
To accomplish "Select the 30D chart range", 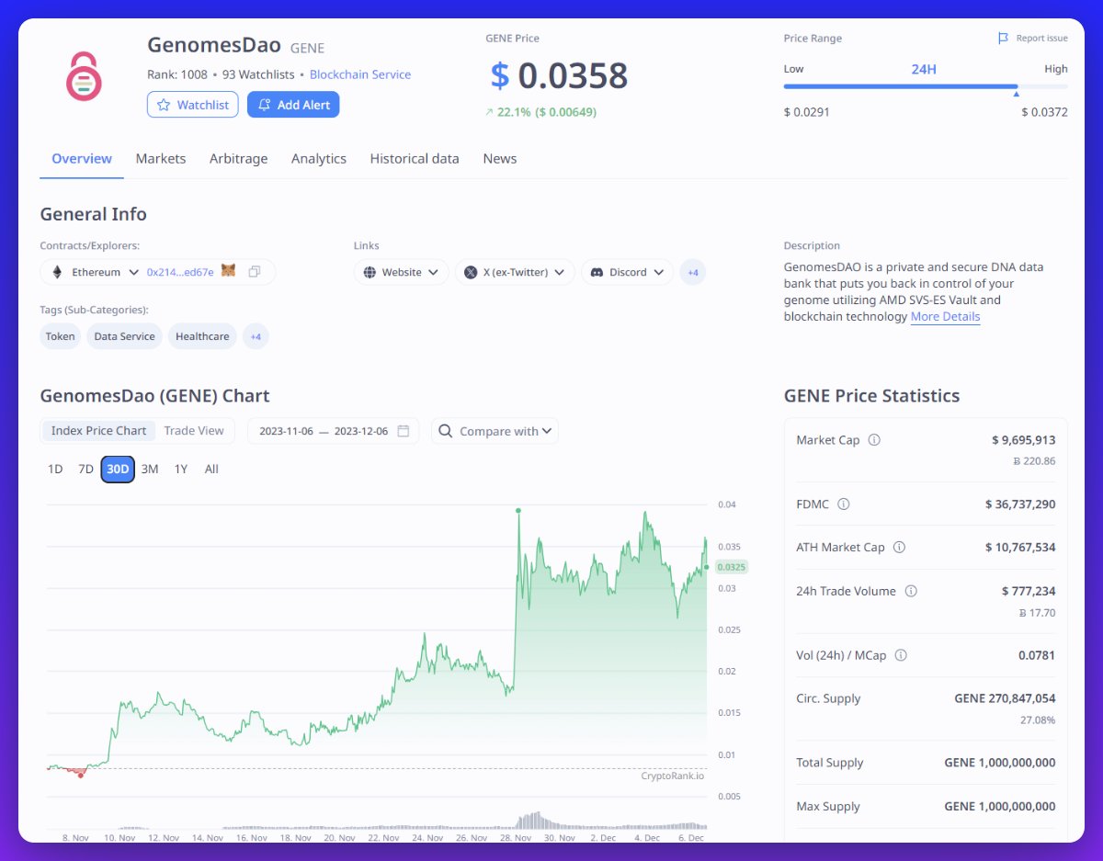I will pos(118,469).
